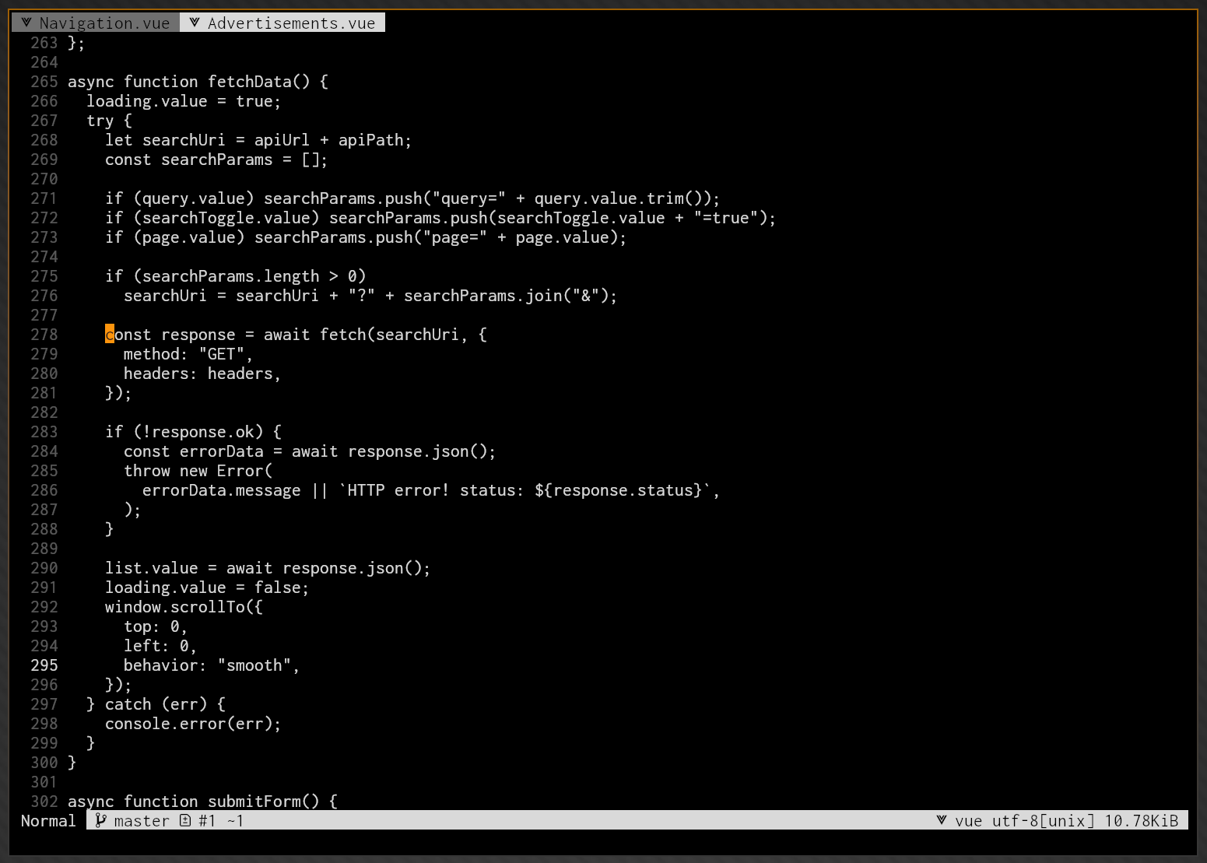Click the master branch label

tap(141, 820)
